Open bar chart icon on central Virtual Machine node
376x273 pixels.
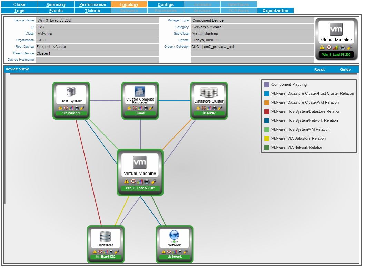click(140, 181)
